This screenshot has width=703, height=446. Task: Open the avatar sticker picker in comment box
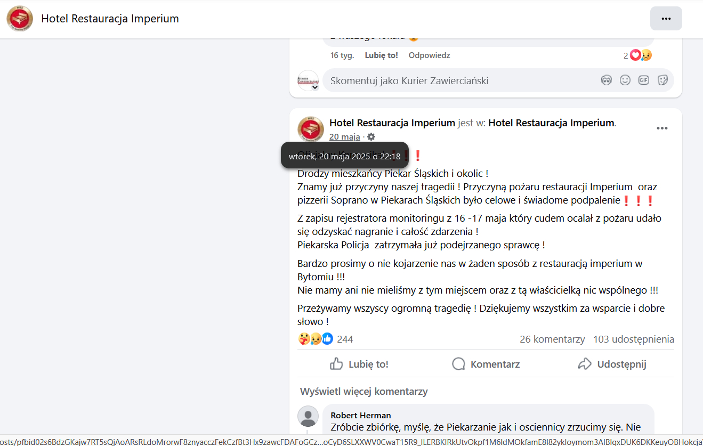click(606, 80)
